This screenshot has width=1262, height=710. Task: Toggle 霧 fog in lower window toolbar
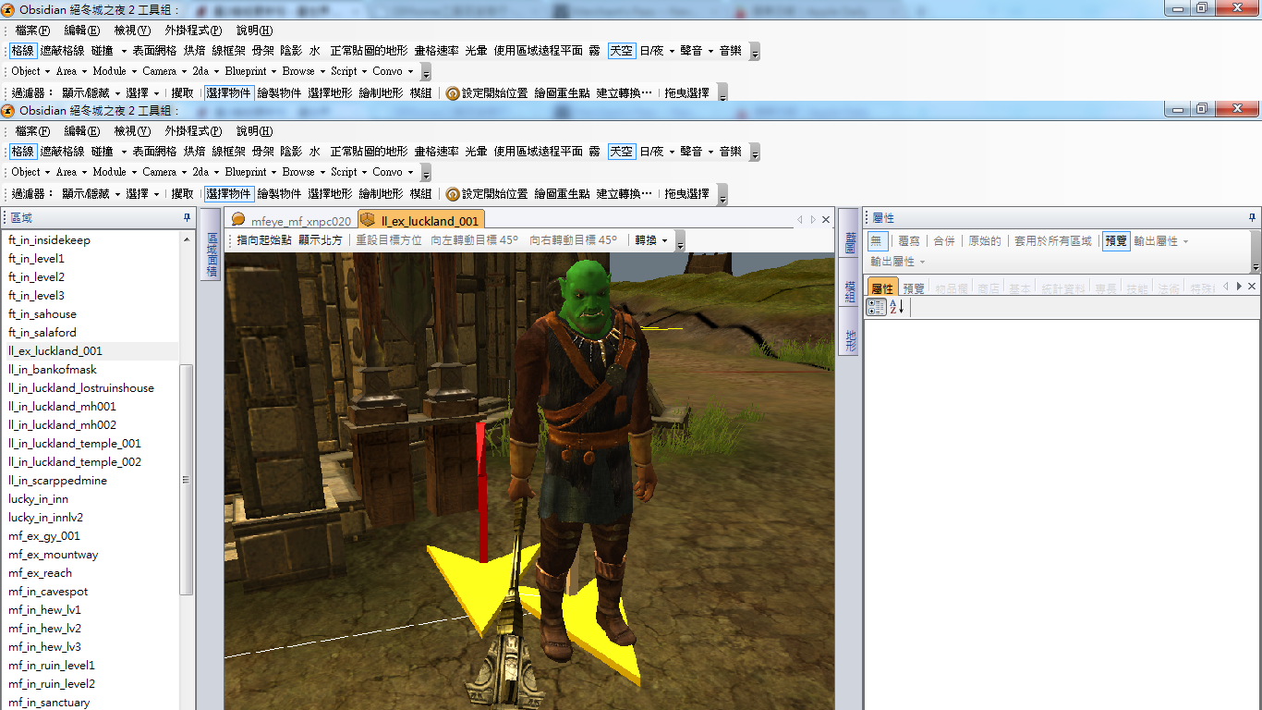point(594,152)
